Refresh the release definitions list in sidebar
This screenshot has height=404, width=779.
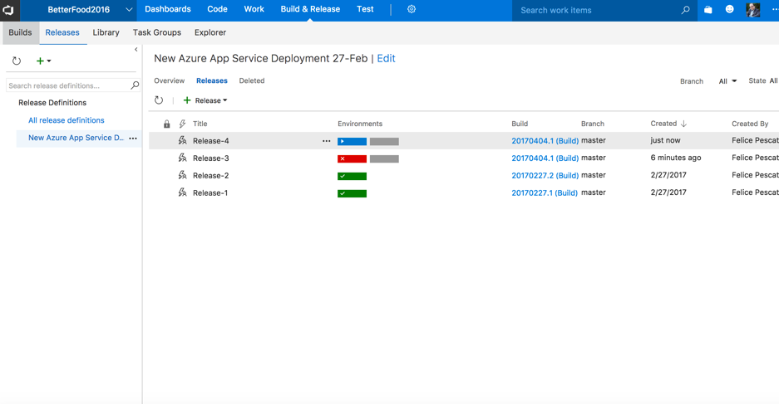pos(17,61)
